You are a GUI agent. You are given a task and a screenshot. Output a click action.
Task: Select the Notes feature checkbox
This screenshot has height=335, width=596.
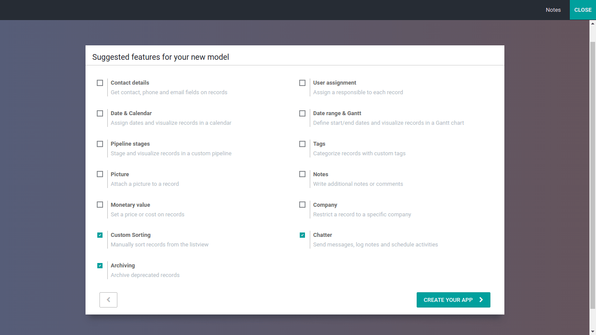click(302, 174)
